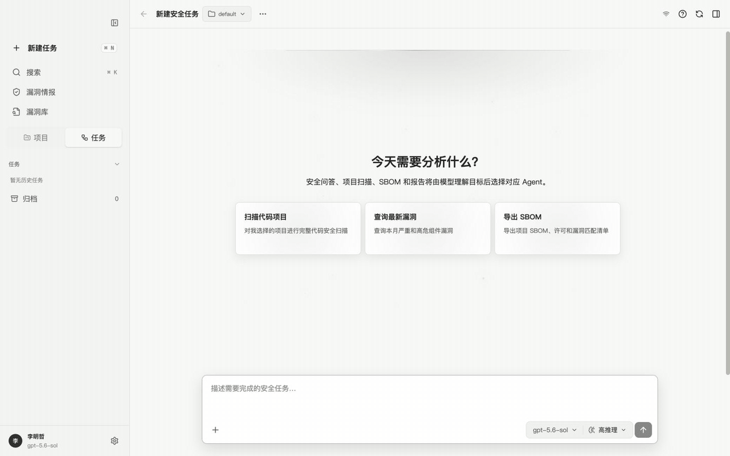Viewport: 730px width, 456px height.
Task: Choose the 导出 SBOM suggestion card
Action: pyautogui.click(x=557, y=229)
